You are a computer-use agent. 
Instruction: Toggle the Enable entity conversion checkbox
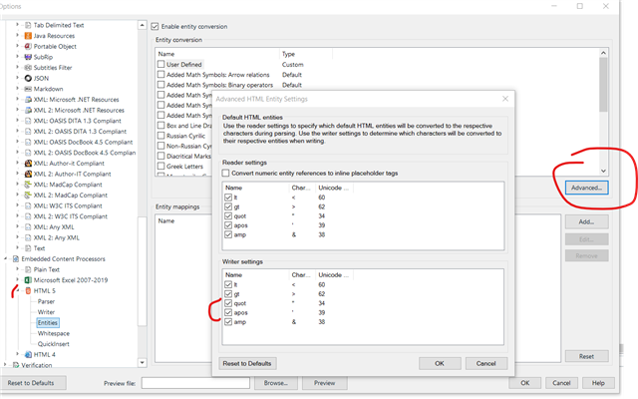tap(155, 27)
